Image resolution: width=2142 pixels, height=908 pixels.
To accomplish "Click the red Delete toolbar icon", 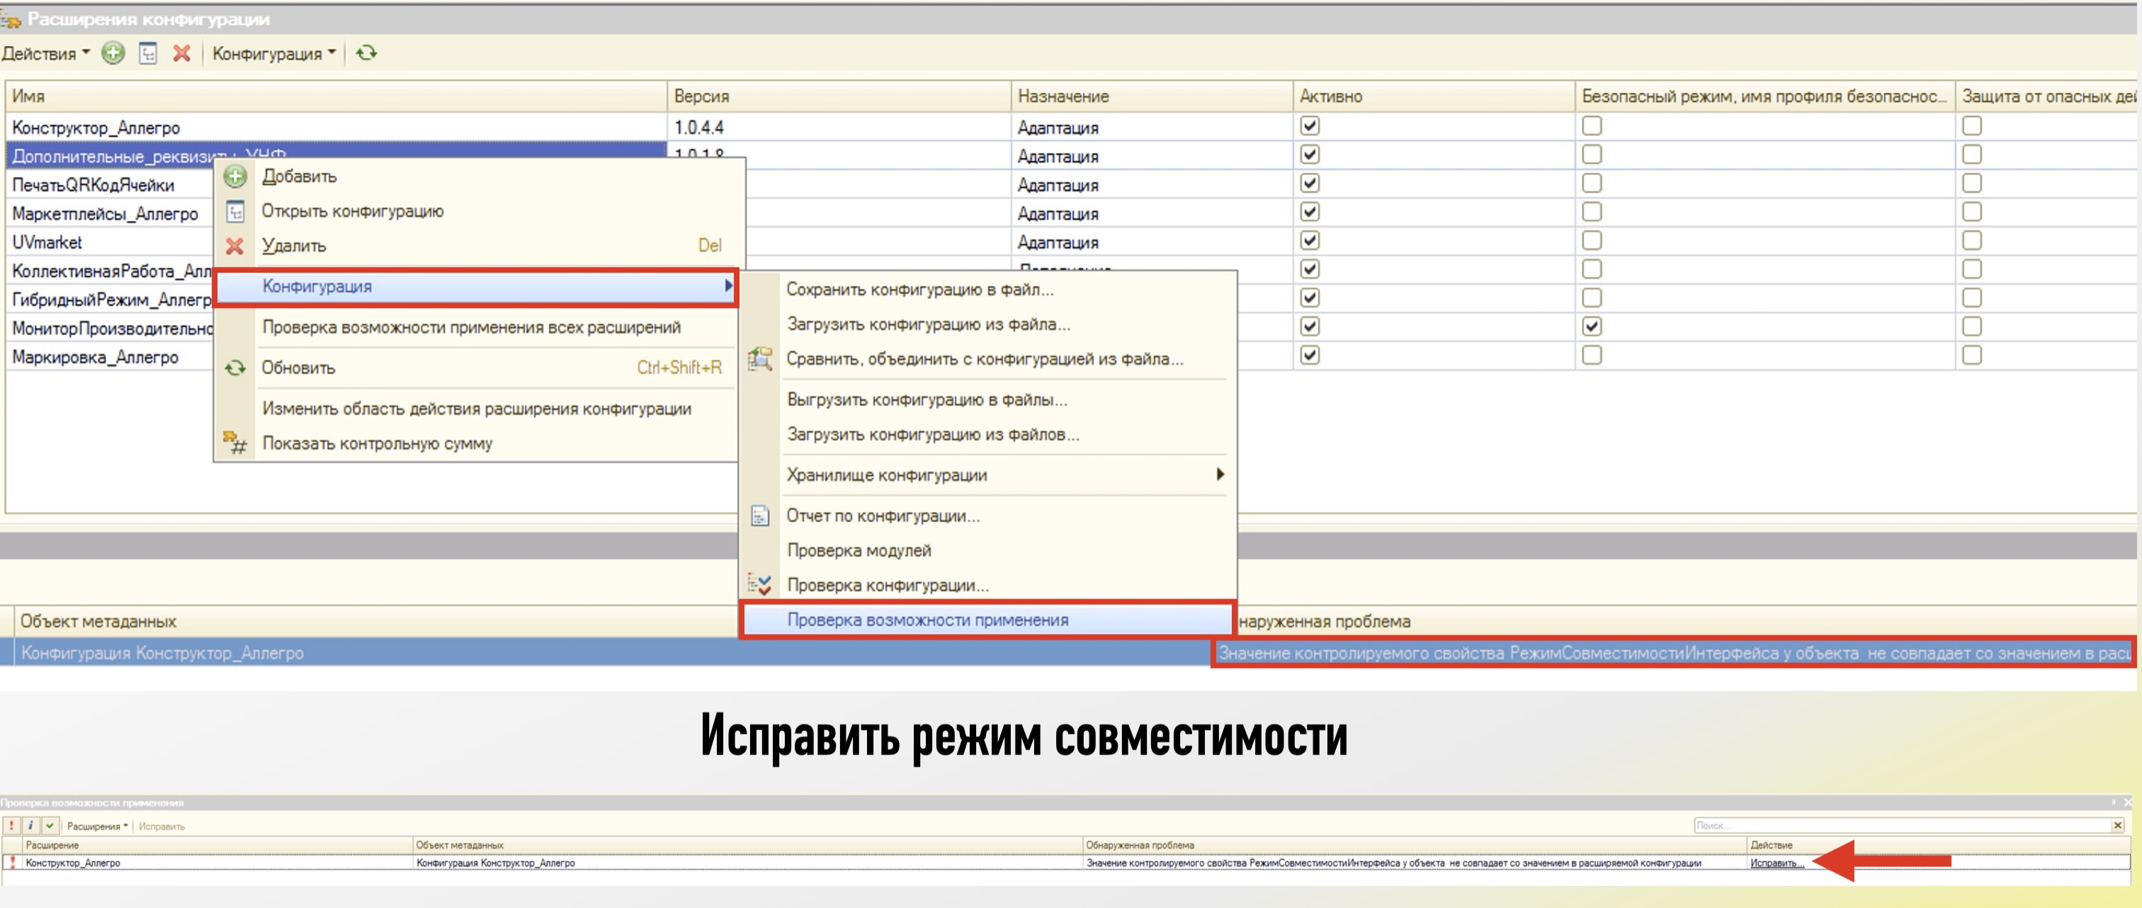I will pyautogui.click(x=181, y=53).
